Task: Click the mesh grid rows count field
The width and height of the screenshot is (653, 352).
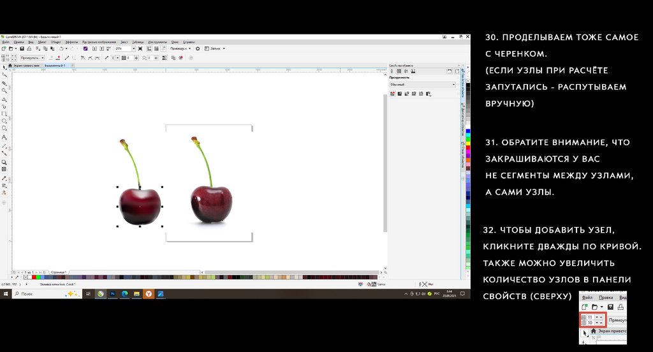Action: pos(8,55)
